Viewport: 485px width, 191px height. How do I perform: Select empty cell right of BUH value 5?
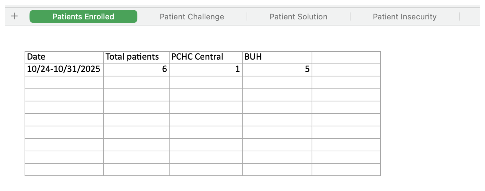(x=346, y=70)
